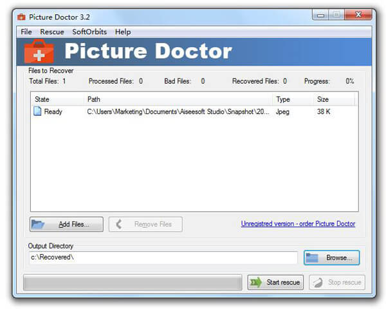The image size is (386, 309).
Task: Click the Bad Files: 0 counter
Action: [x=185, y=81]
